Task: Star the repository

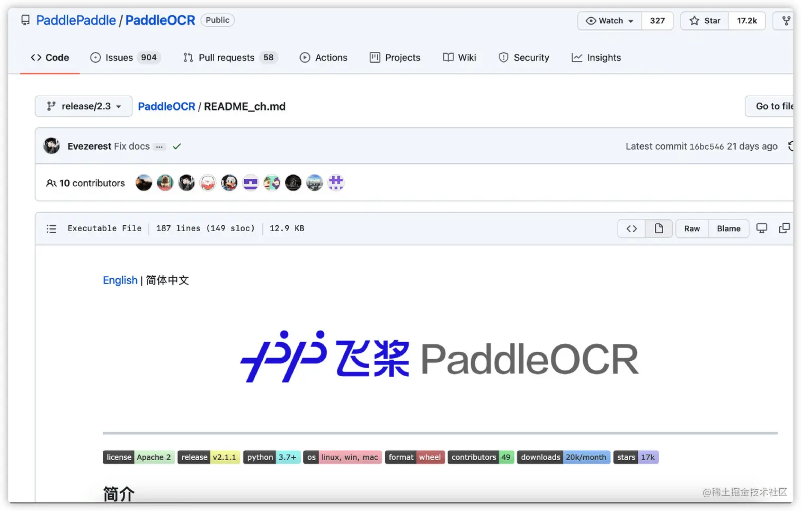Action: (705, 21)
